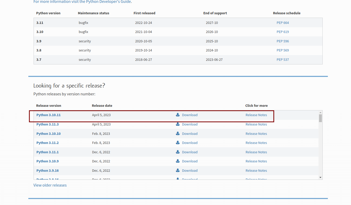The height and width of the screenshot is (205, 351).
Task: Click Download text for Python 3.10.11
Action: [190, 115]
